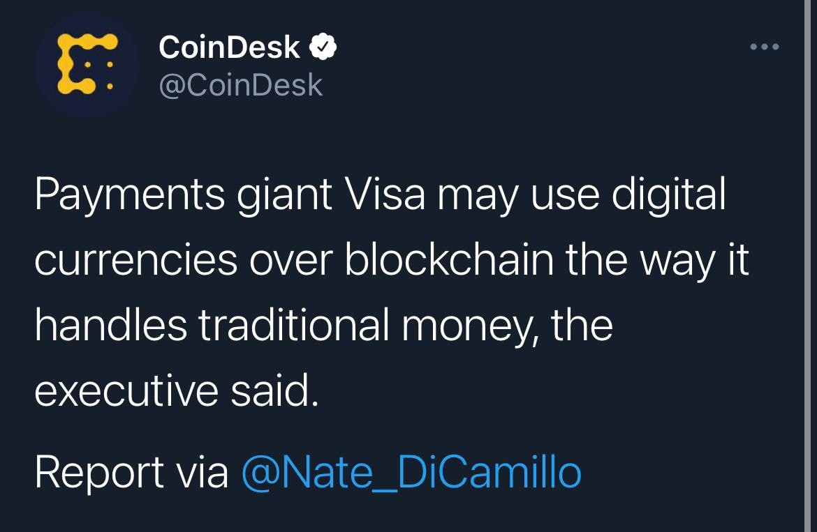Viewport: 817px width, 532px height.
Task: Click the verified checkmark badge
Action: click(x=323, y=47)
